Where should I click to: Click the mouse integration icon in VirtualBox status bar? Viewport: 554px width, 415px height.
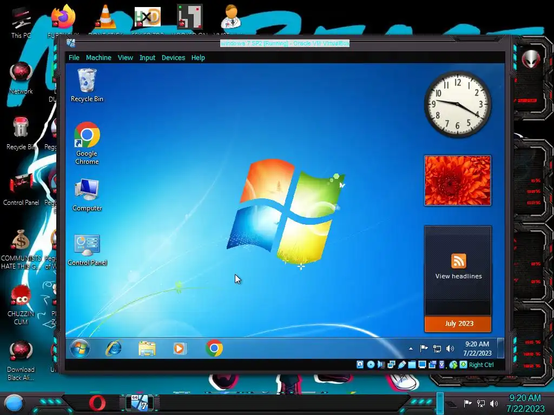pos(453,365)
